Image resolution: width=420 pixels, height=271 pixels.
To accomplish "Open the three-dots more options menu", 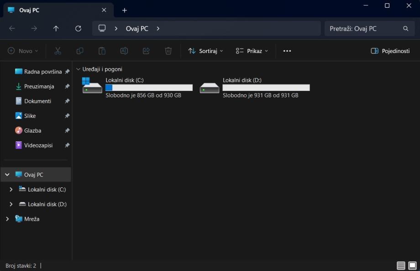I will point(287,51).
